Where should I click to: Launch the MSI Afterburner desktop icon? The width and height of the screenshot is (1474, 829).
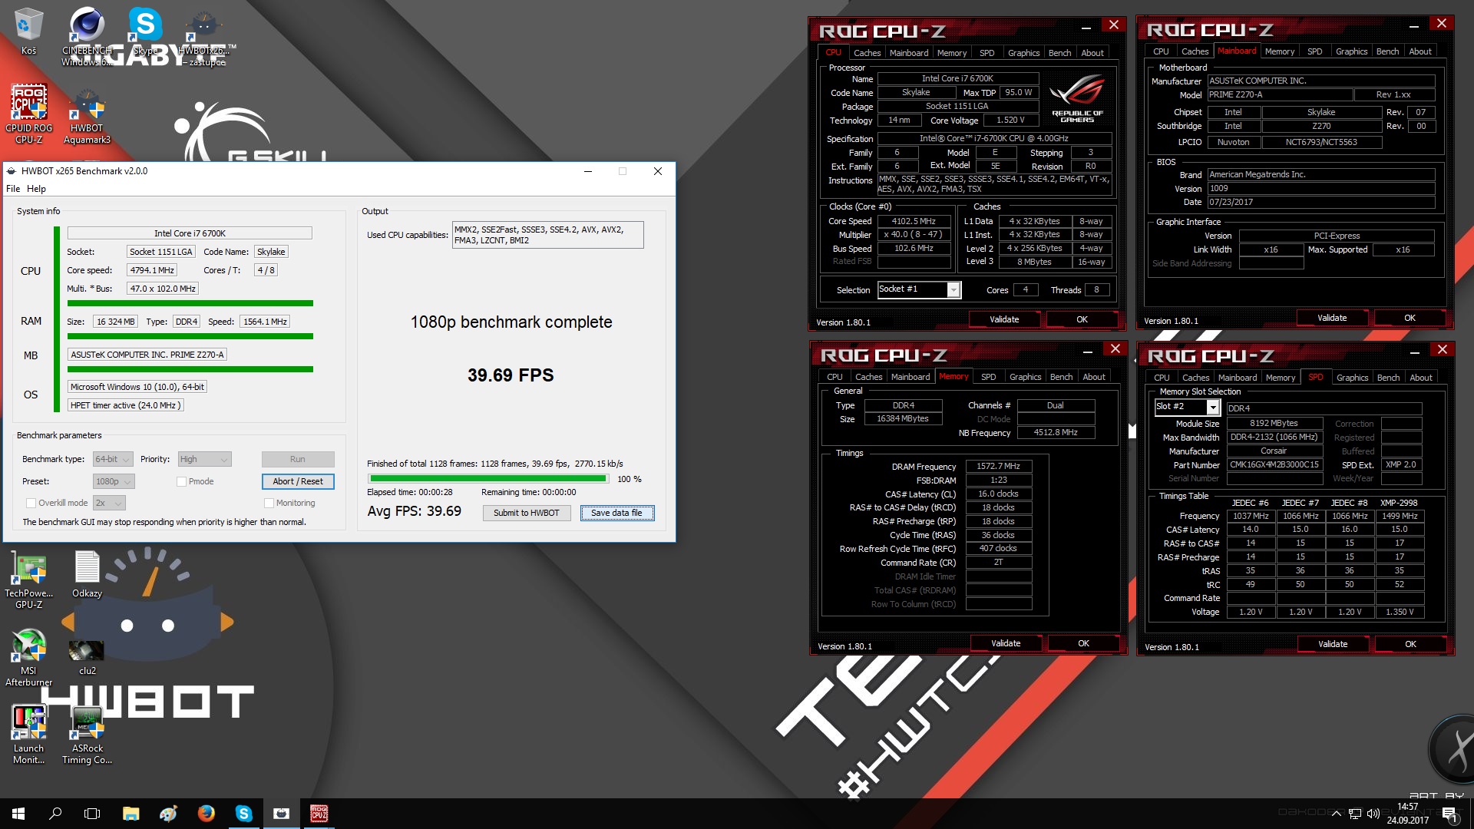(x=28, y=657)
